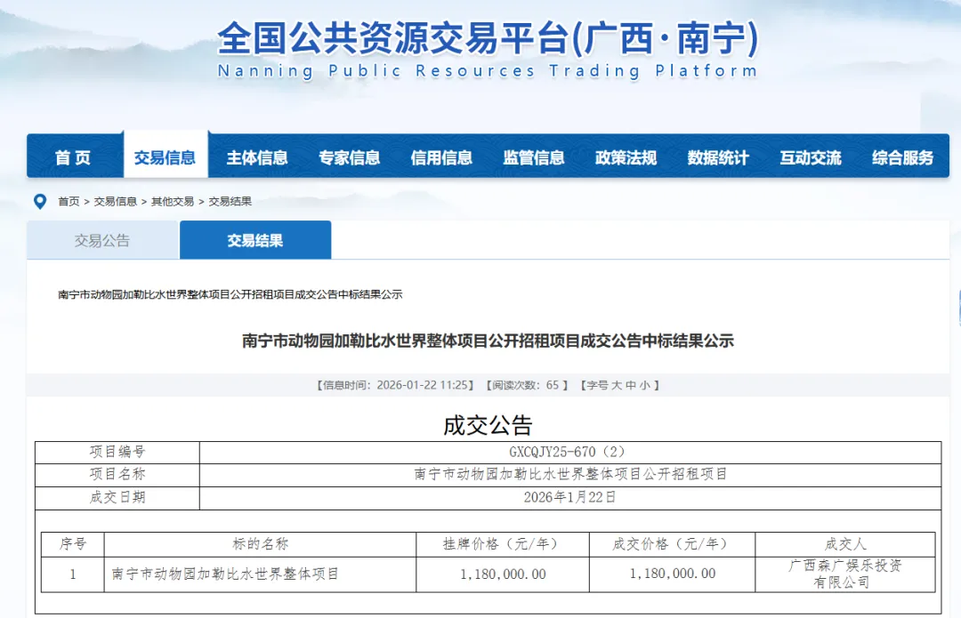Switch to the 交易公告 tab
Image resolution: width=961 pixels, height=618 pixels.
pyautogui.click(x=102, y=240)
